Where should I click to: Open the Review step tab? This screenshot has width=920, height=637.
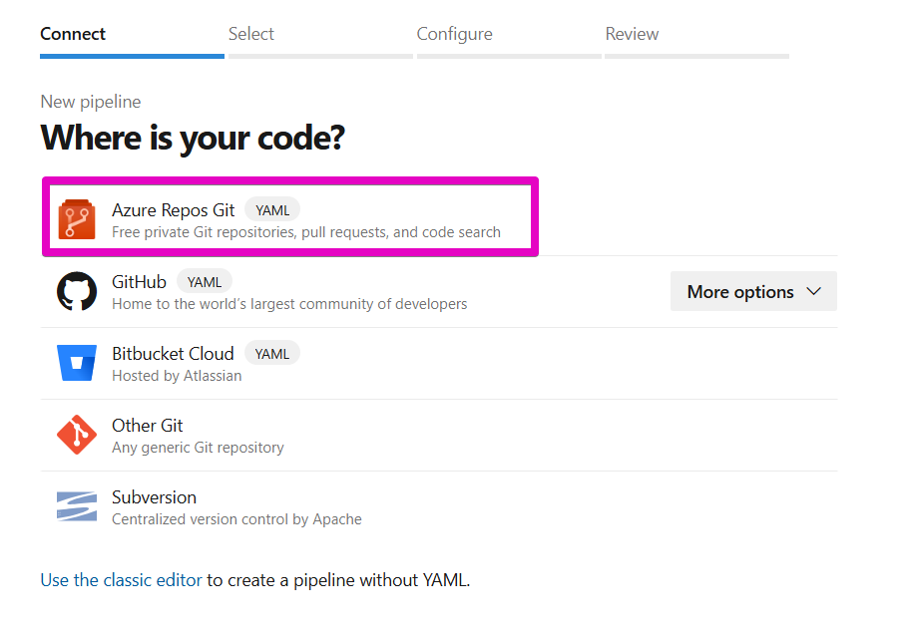point(632,34)
